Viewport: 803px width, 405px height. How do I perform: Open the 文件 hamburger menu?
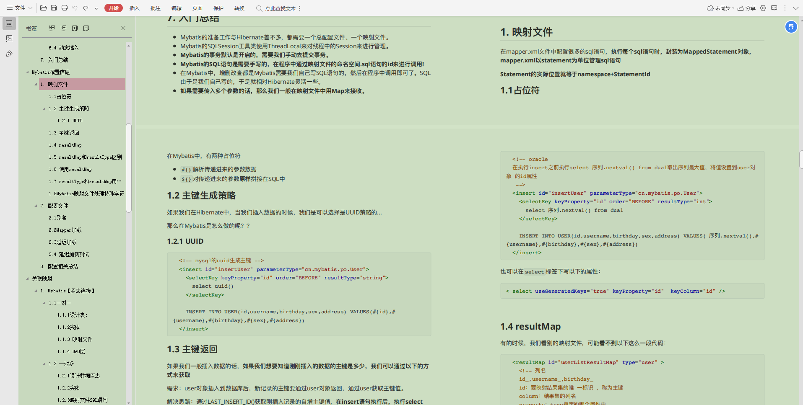pyautogui.click(x=16, y=8)
